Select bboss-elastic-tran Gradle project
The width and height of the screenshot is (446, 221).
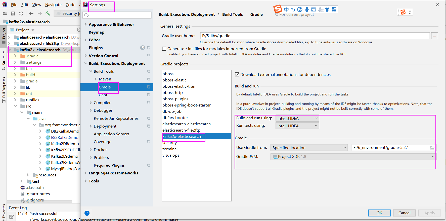click(179, 86)
